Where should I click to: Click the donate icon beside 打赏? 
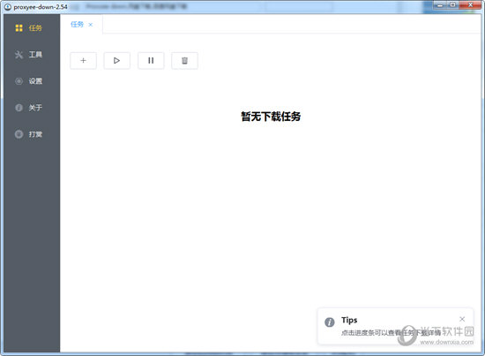(19, 134)
